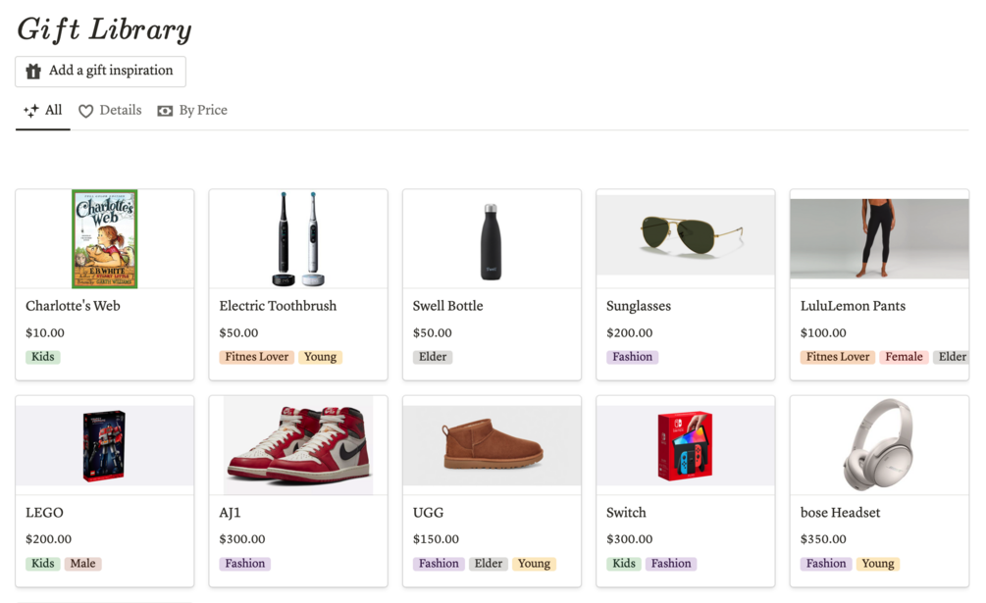Click the UGG card title
The height and width of the screenshot is (603, 986).
point(429,513)
